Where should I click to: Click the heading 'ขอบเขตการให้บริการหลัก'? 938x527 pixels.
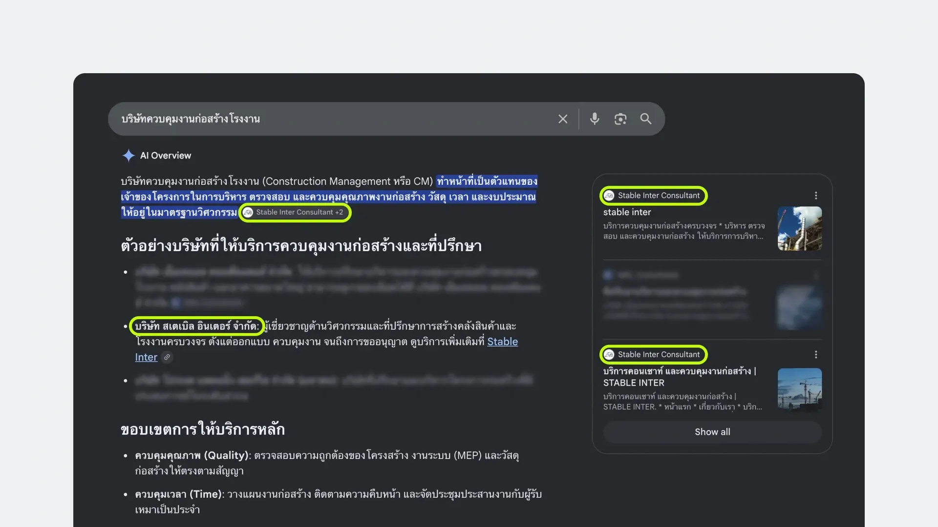pyautogui.click(x=203, y=429)
